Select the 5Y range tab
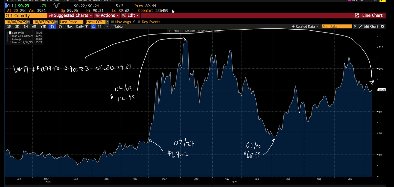 (x=60, y=26)
